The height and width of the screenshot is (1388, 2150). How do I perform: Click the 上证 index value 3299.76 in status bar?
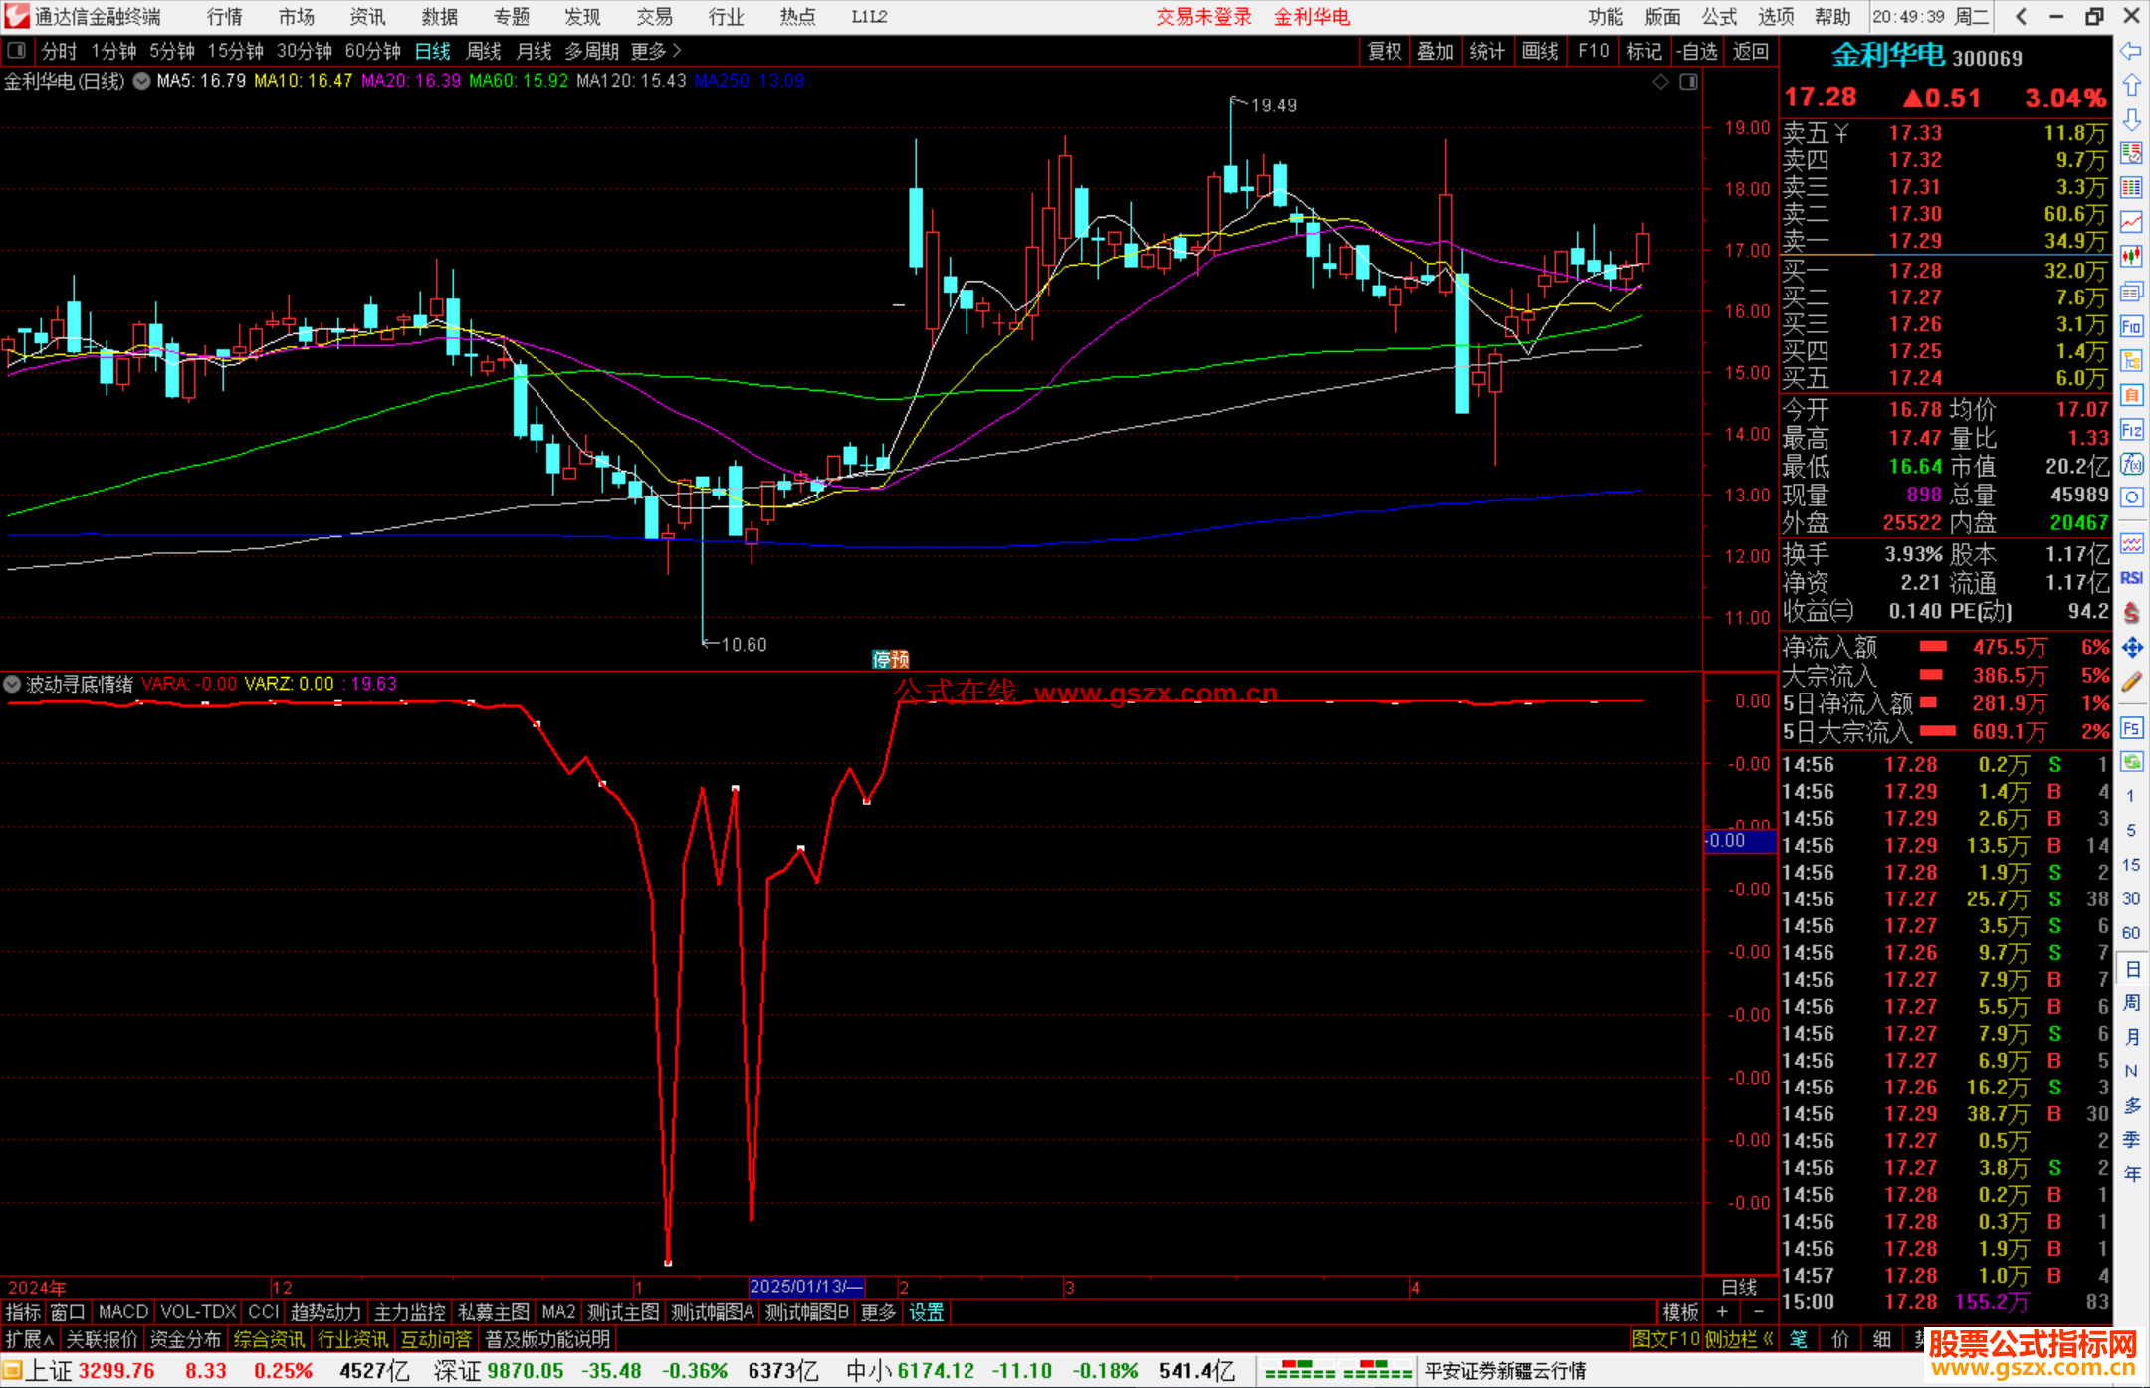click(x=116, y=1370)
